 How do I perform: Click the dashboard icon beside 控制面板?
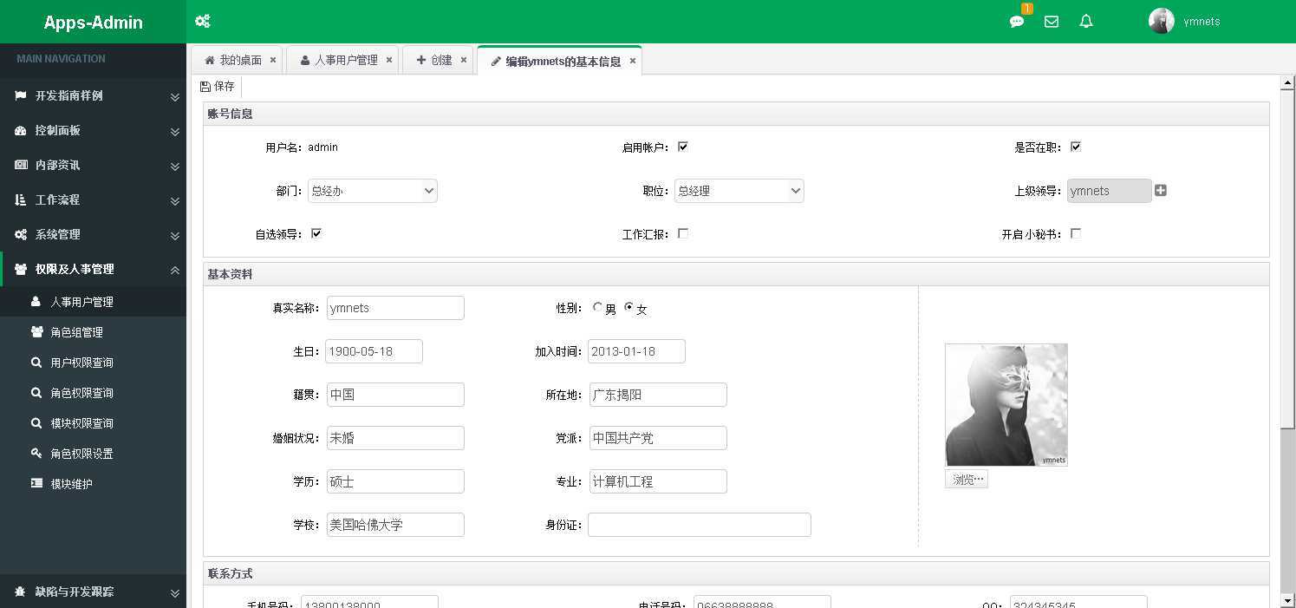(21, 130)
